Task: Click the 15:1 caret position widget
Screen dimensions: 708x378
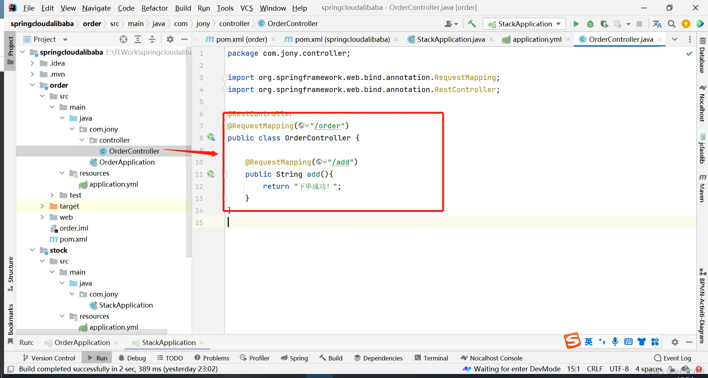Action: pos(573,369)
